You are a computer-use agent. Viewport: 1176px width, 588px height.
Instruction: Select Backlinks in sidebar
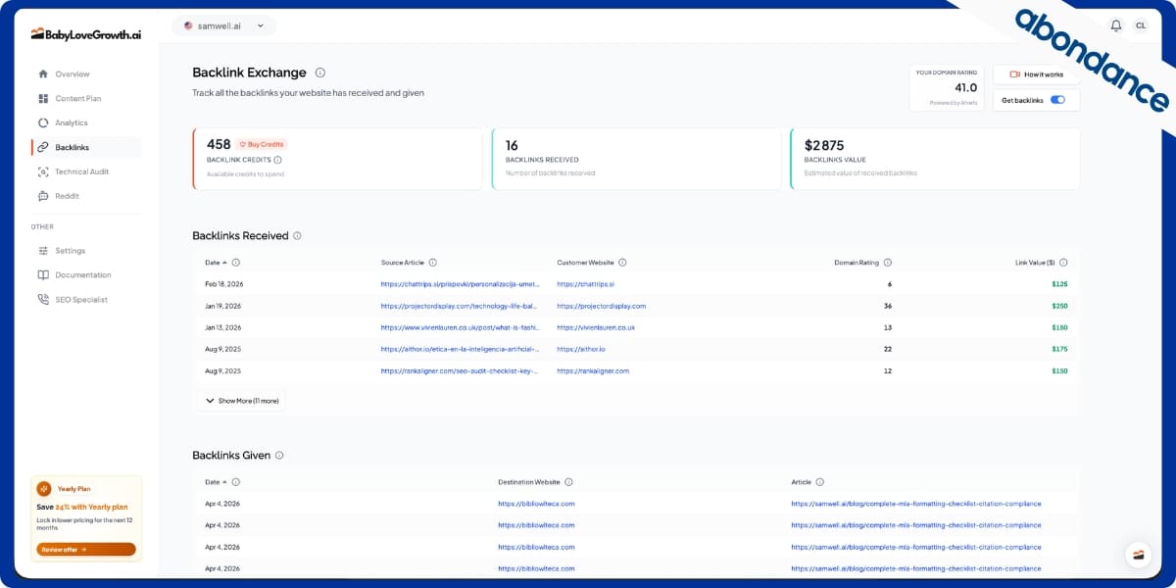click(x=85, y=148)
